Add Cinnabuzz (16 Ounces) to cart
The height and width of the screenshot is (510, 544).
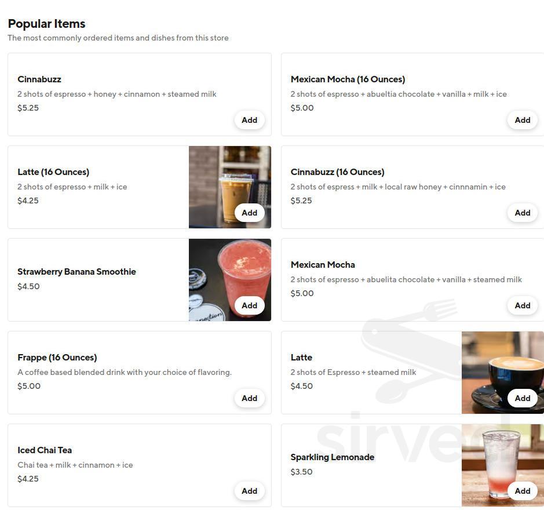point(522,213)
